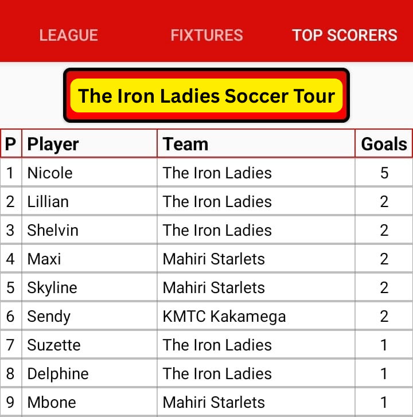Click KMTC Kakamega team name

click(224, 316)
